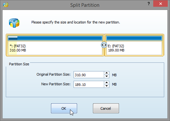Click the partition wizard app icon in title bar

tap(6, 5)
